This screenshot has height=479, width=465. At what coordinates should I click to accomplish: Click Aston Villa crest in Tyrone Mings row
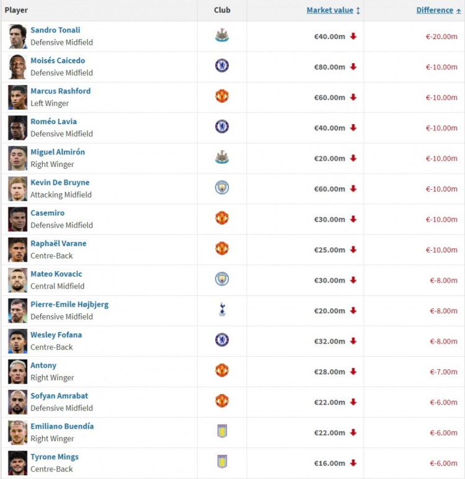point(222,462)
